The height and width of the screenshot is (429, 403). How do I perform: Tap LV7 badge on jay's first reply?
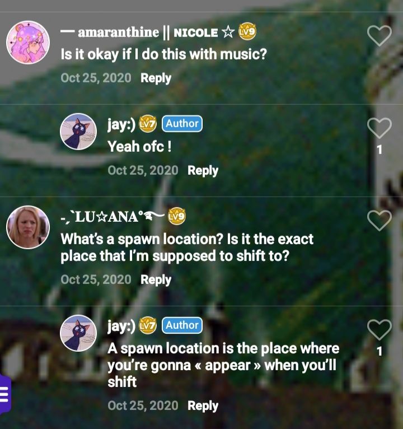pyautogui.click(x=148, y=124)
